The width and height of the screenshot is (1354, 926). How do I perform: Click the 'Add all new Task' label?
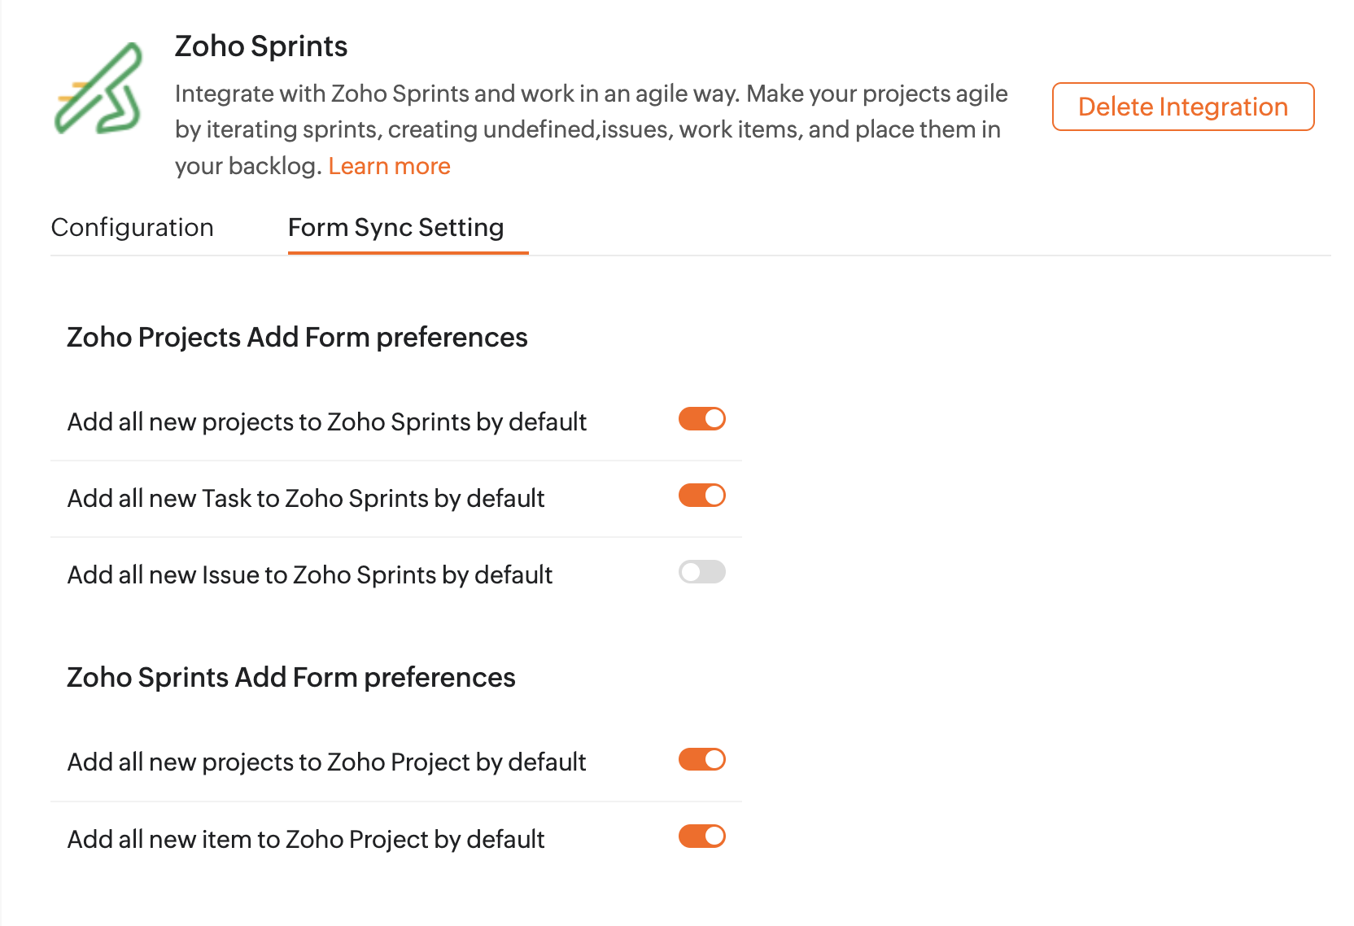point(306,499)
